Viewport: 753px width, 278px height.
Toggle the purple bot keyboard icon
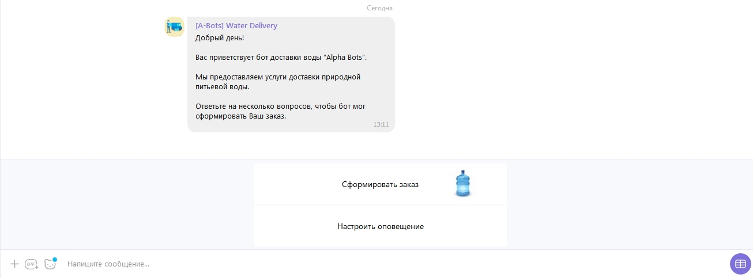coord(740,264)
